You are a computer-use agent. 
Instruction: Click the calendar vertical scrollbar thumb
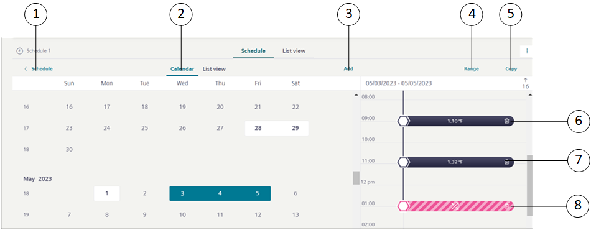356,178
